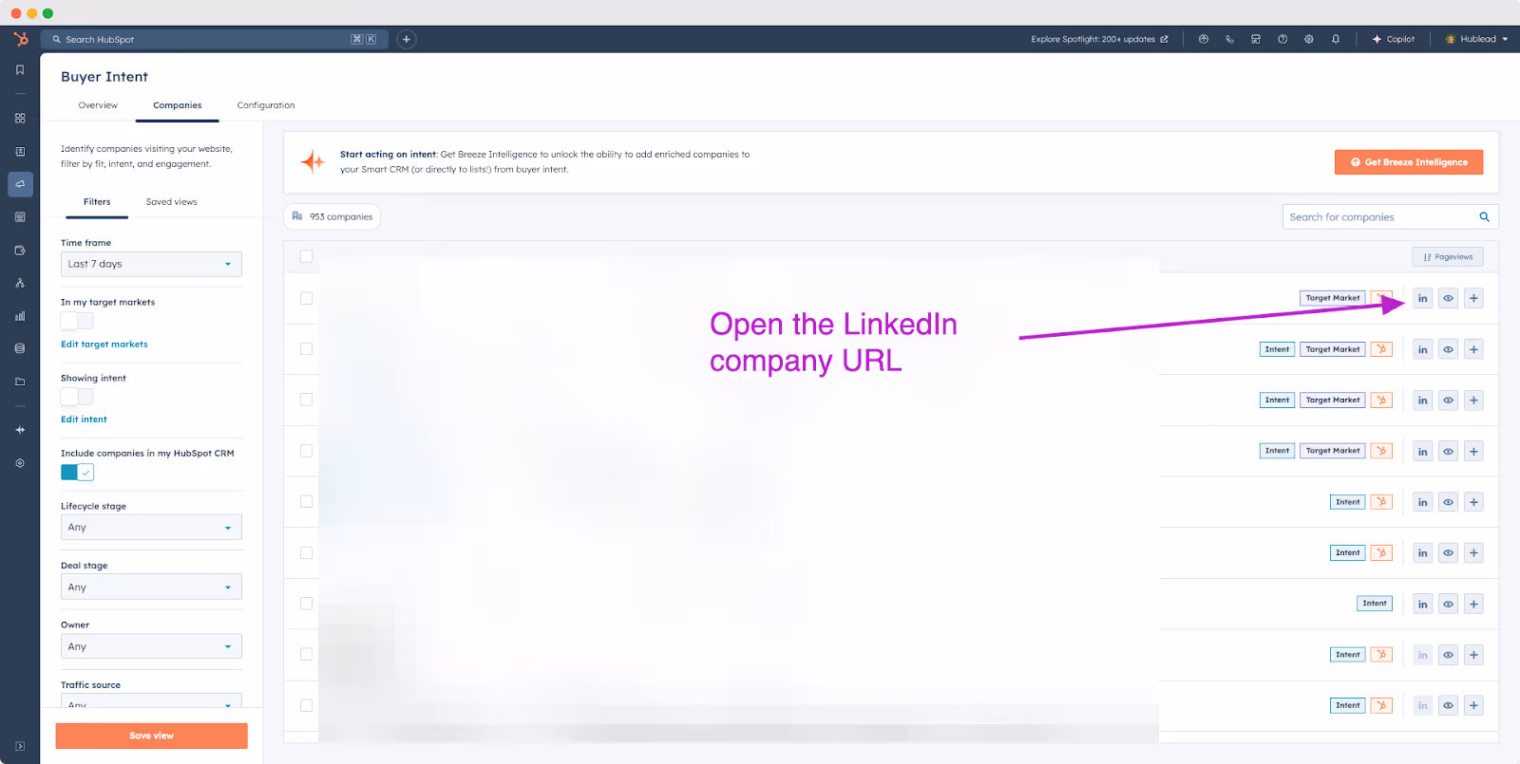This screenshot has width=1520, height=764.
Task: Open the Data Management database icon in sidebar
Action: pos(20,348)
